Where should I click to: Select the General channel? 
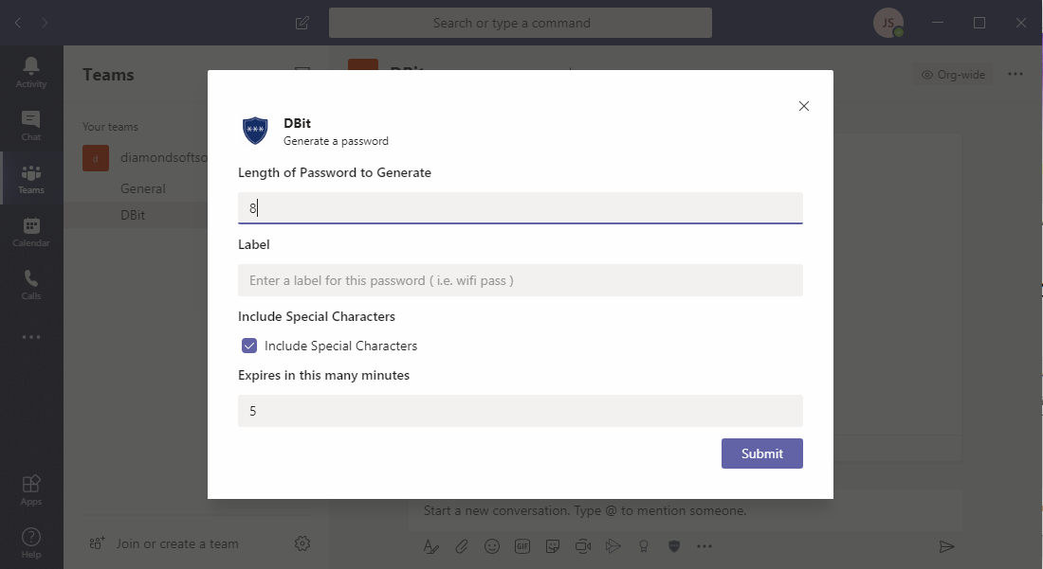143,188
